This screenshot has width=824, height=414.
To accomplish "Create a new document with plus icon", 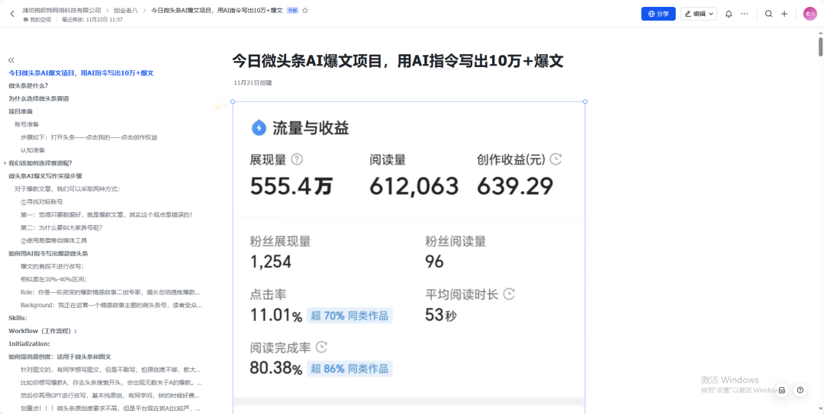I will (784, 14).
